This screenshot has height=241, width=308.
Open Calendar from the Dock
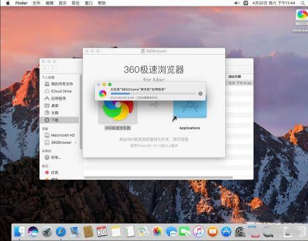pyautogui.click(x=102, y=232)
